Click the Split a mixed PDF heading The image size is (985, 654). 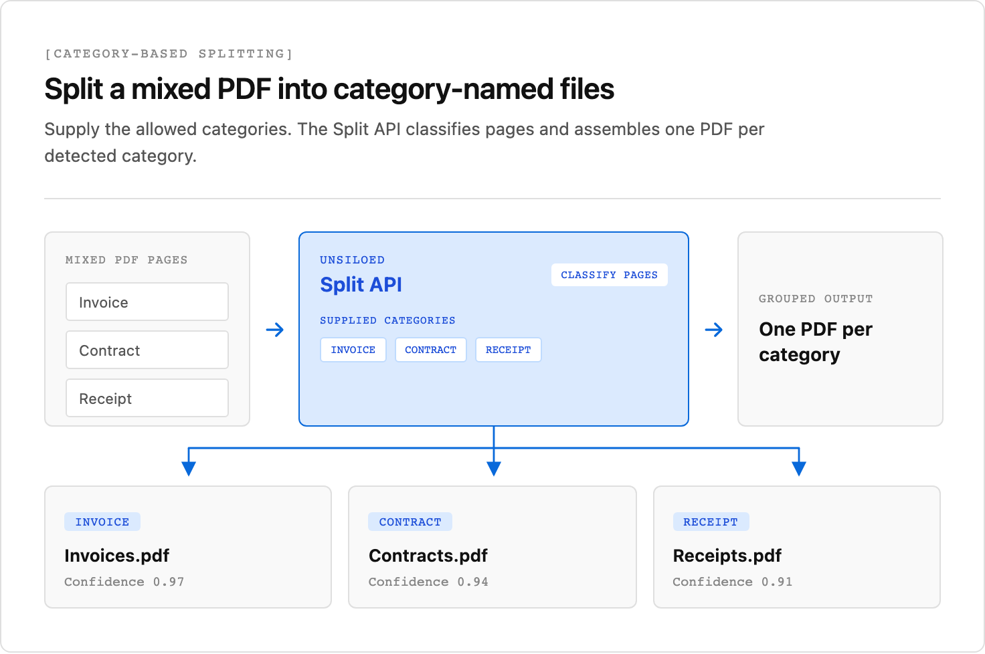[329, 89]
